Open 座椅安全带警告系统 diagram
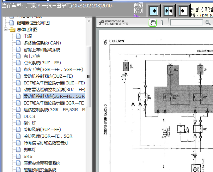The height and width of the screenshot is (172, 213). point(42,163)
